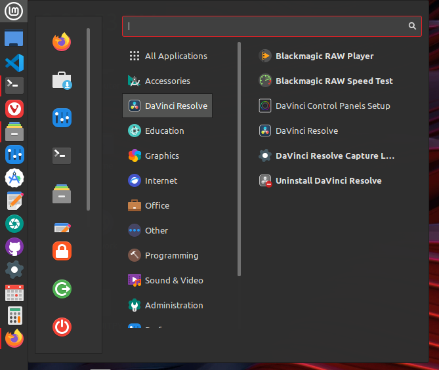Open DaVinci Resolve Capture L... entry
The height and width of the screenshot is (370, 439).
(x=326, y=155)
